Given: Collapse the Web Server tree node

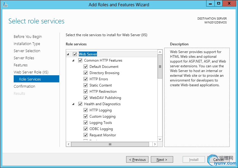Looking at the screenshot, I should point(68,54).
